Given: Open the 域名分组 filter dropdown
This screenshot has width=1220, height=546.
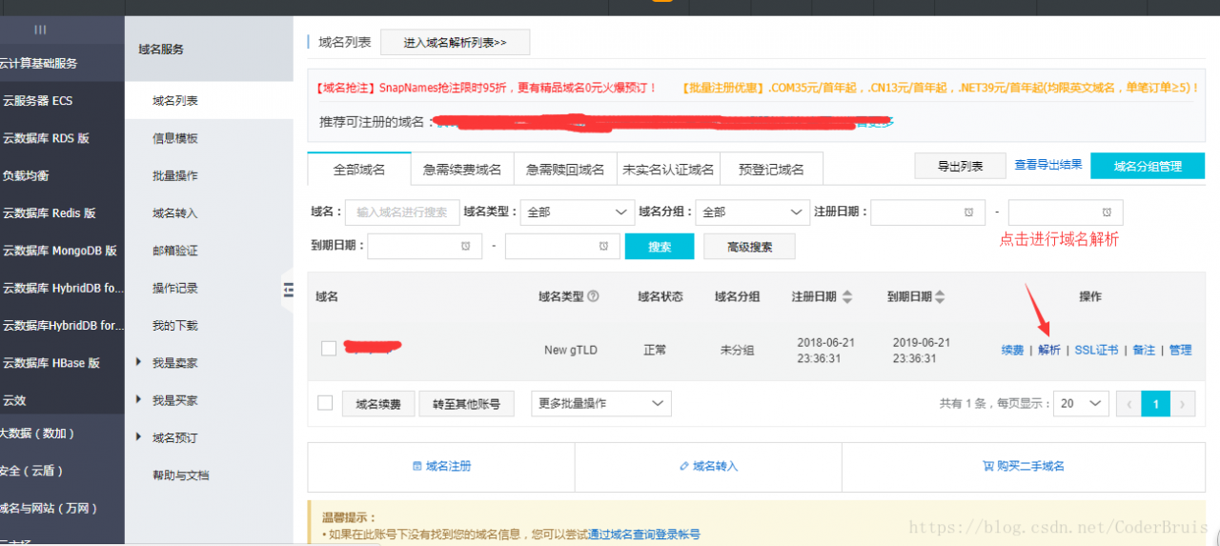Looking at the screenshot, I should tap(754, 212).
